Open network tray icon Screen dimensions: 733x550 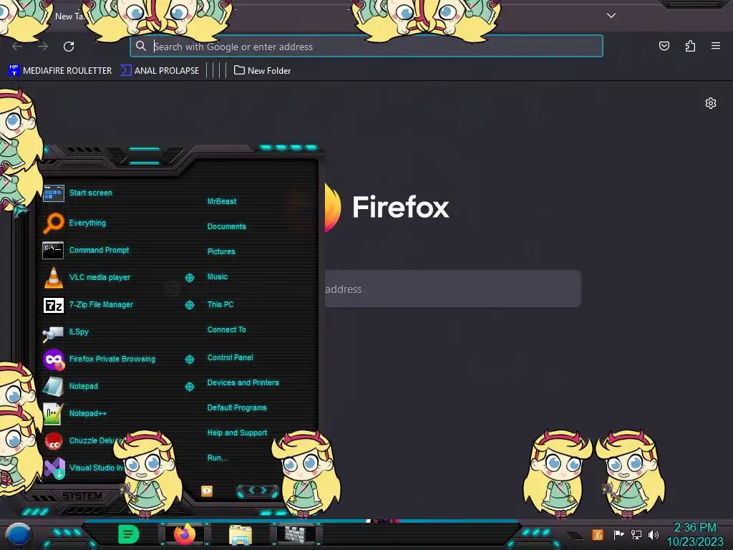click(x=636, y=534)
